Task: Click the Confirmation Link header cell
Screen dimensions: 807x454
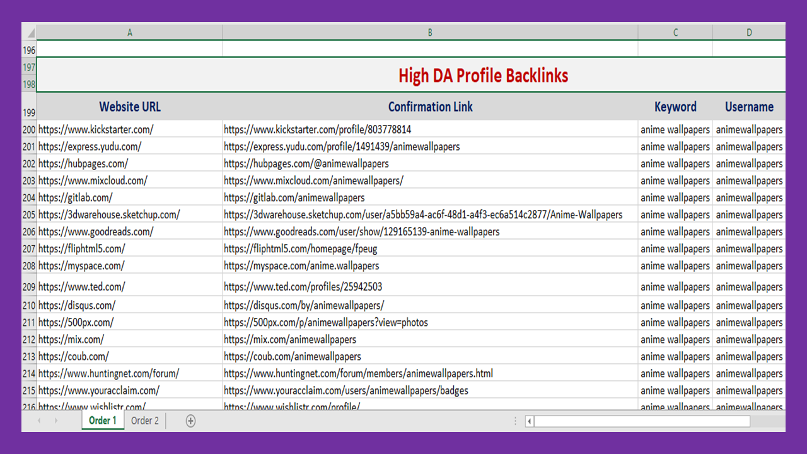Action: 430,107
